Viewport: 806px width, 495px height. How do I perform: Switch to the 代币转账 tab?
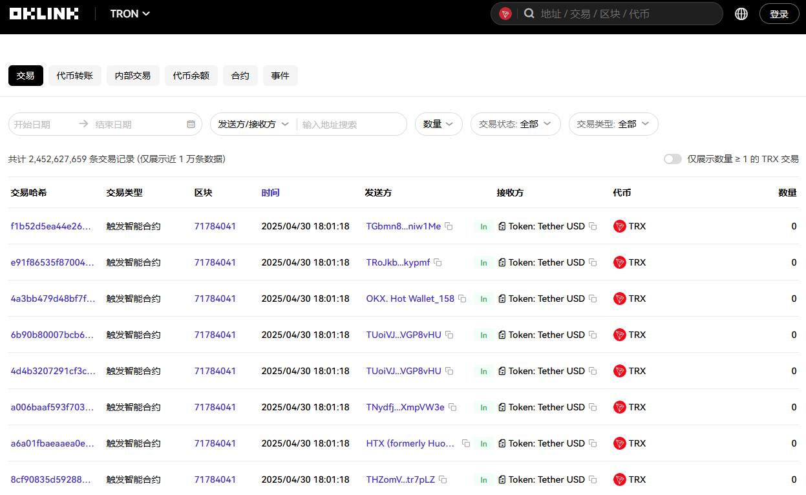74,75
